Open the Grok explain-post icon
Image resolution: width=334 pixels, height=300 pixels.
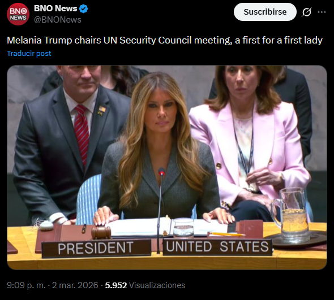point(307,12)
